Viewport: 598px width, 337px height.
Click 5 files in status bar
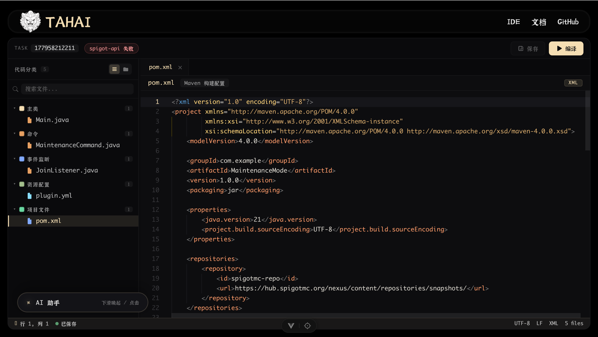coord(574,324)
